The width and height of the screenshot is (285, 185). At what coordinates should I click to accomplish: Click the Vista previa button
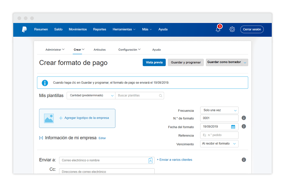[x=154, y=62]
